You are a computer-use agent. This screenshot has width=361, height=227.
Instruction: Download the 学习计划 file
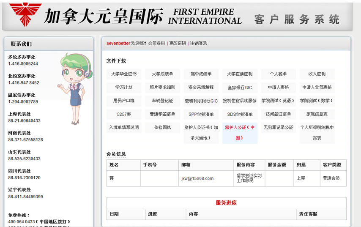click(124, 87)
